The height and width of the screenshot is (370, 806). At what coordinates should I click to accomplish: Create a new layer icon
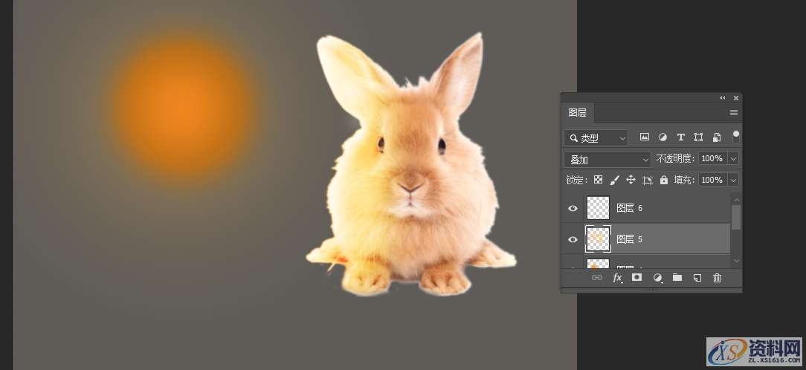pos(697,278)
